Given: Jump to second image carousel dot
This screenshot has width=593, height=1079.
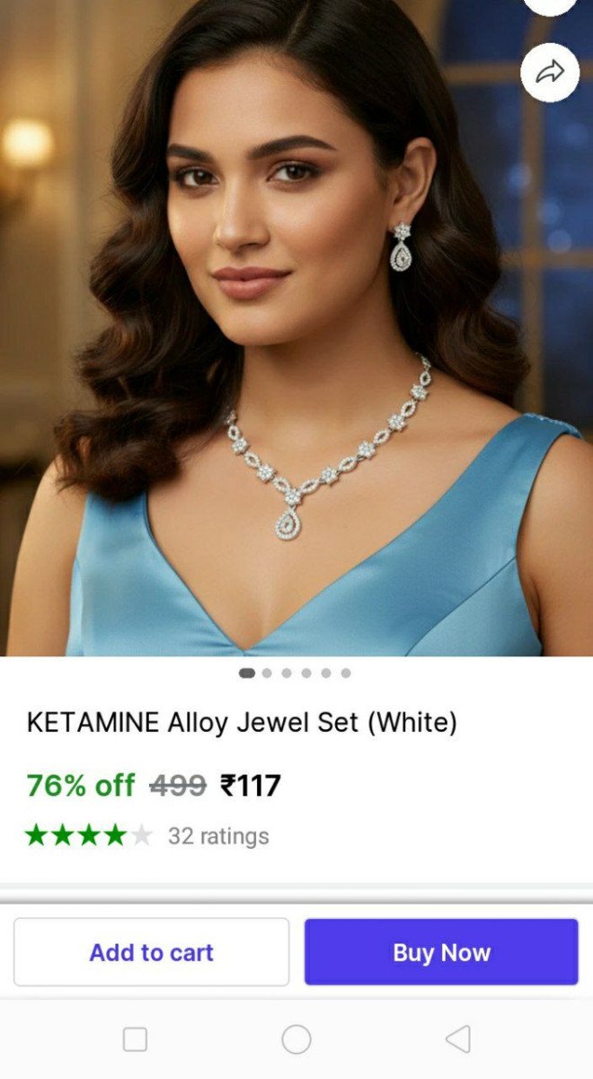Looking at the screenshot, I should click(267, 673).
